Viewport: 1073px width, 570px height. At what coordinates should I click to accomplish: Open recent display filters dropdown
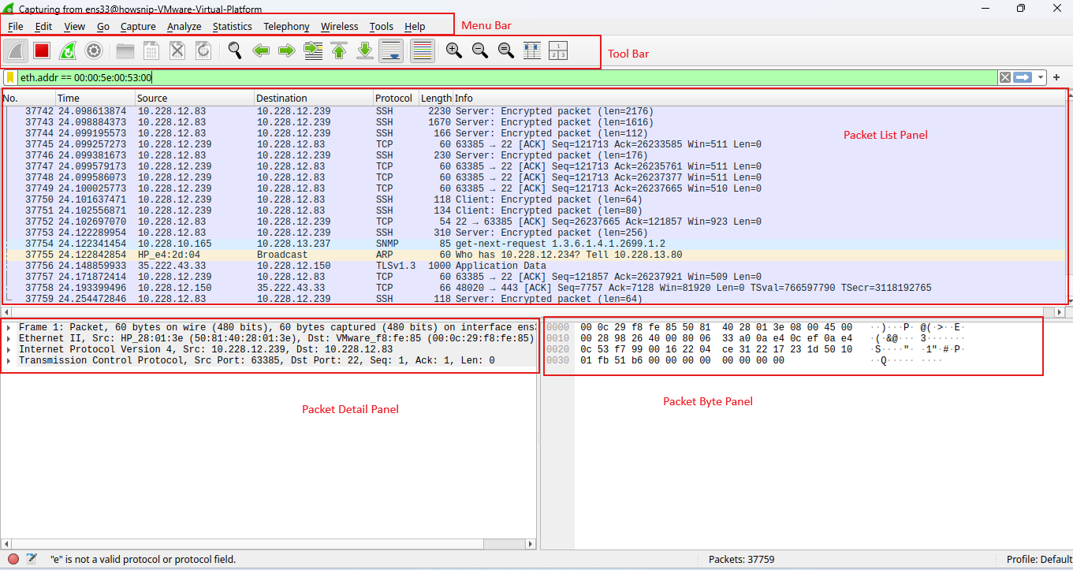pos(1041,77)
